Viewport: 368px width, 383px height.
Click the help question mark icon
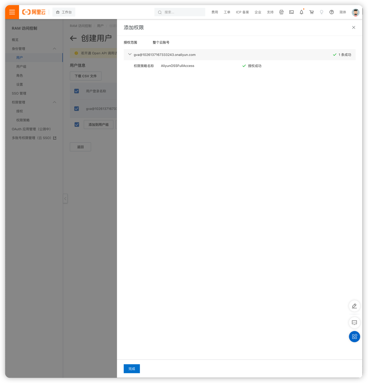click(331, 12)
